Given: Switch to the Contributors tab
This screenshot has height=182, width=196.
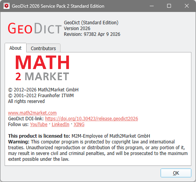Looking at the screenshot, I should click(x=44, y=48).
